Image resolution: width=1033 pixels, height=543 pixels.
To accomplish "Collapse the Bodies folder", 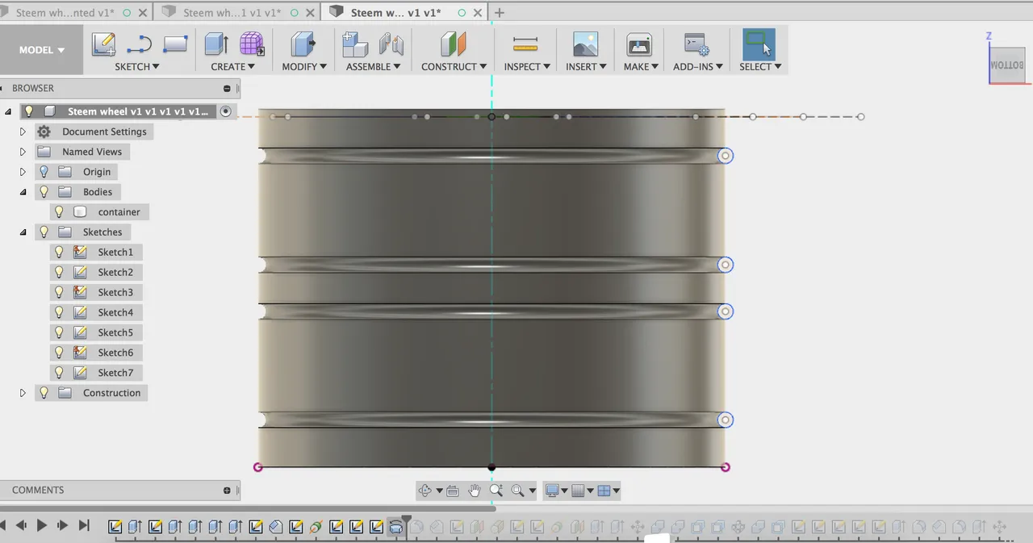I will (23, 192).
